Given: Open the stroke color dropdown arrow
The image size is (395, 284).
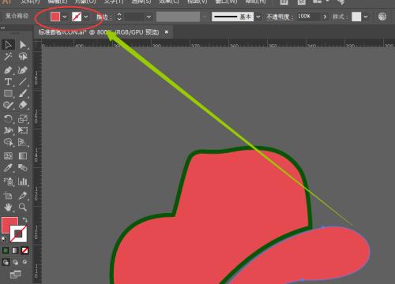Looking at the screenshot, I should point(86,17).
